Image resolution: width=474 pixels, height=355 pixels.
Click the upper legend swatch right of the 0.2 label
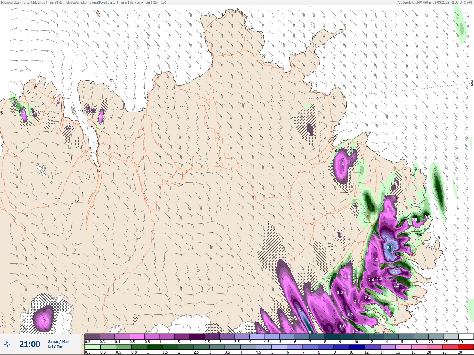pos(92,336)
